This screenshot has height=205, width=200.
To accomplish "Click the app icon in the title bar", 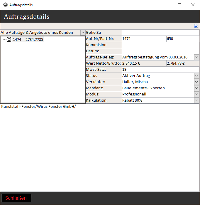I will click(5, 5).
